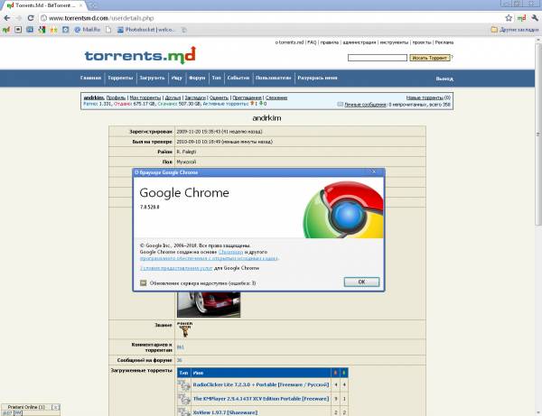Open the Mail.Ru bookmark

pos(88,30)
